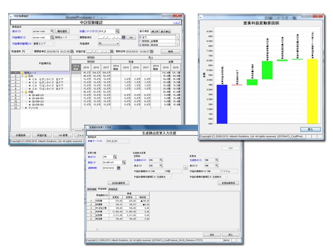The image size is (333, 250).
Task: Check the 販売数_総需要 checkbox
Action: pos(140,41)
